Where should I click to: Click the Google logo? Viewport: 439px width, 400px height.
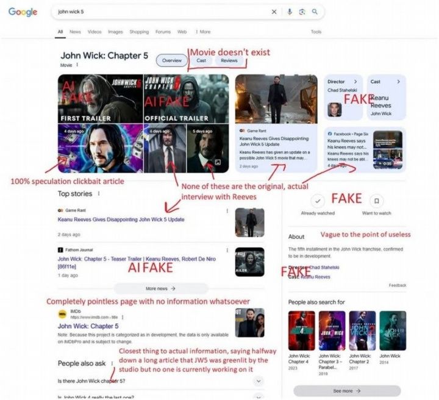23,12
